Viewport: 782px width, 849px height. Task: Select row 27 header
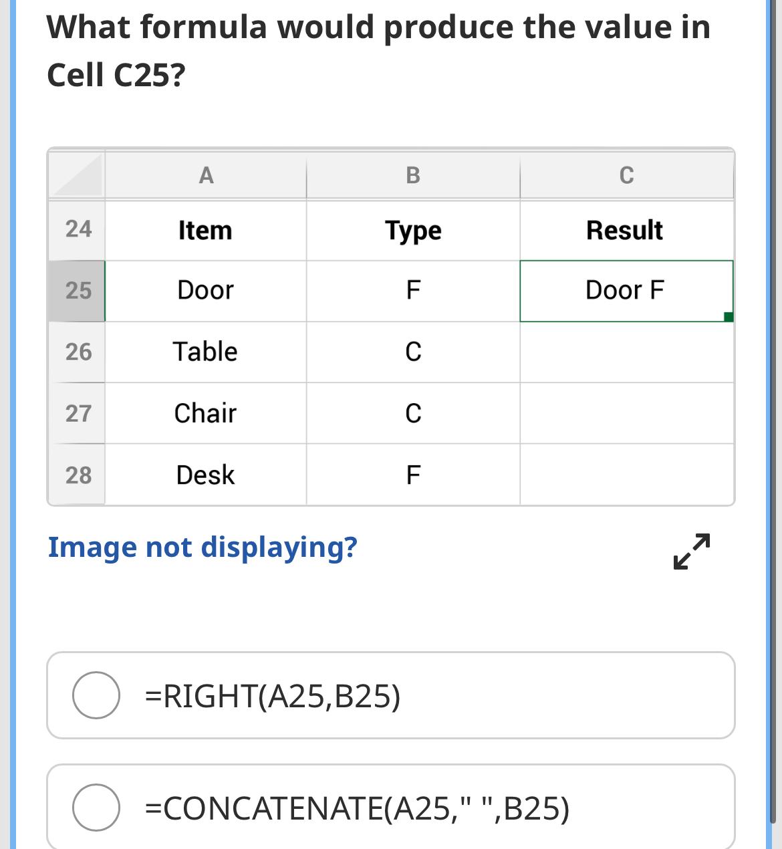(x=78, y=413)
